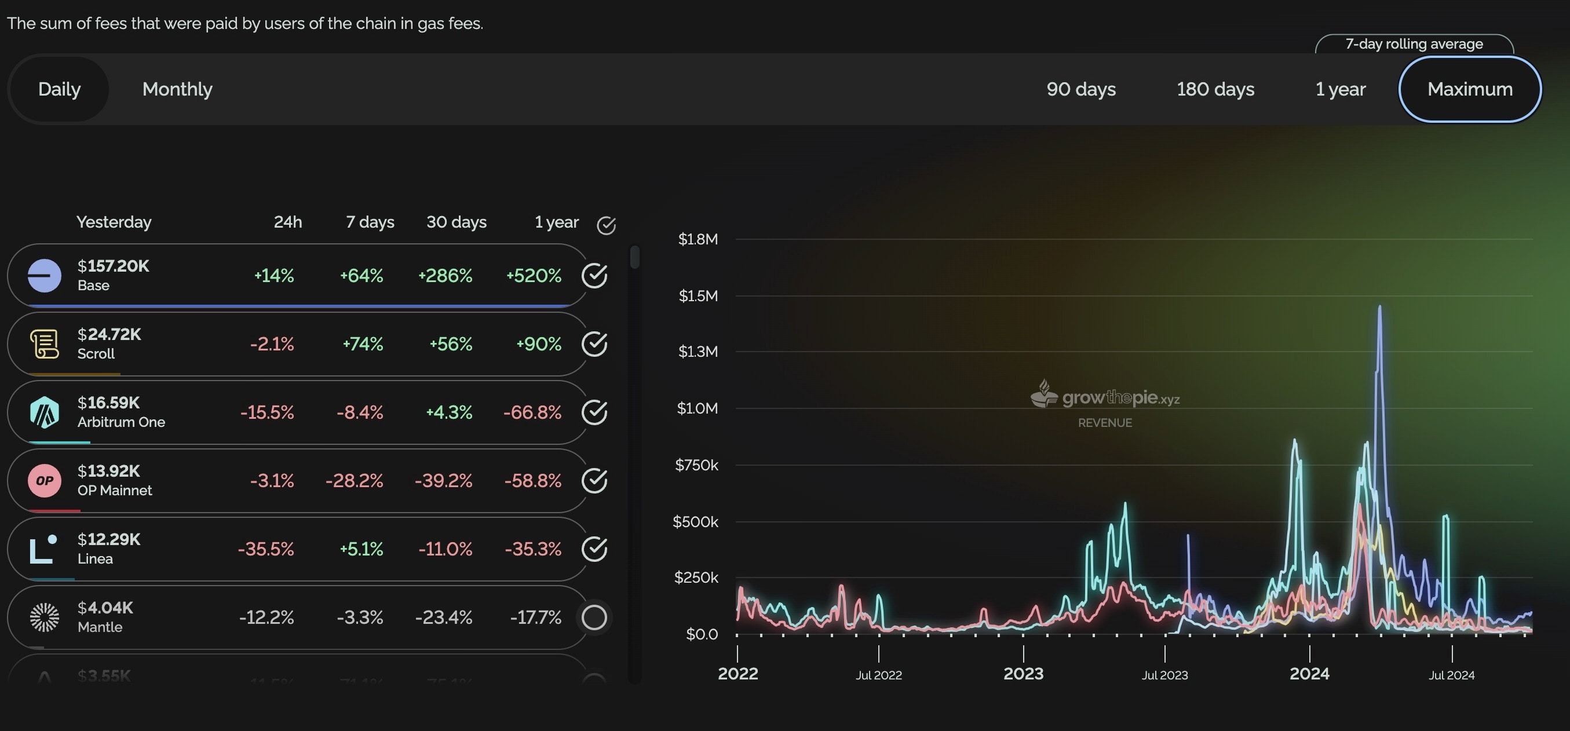Screen dimensions: 1570x731
Task: Uncheck Base chain from the chart
Action: pyautogui.click(x=594, y=275)
